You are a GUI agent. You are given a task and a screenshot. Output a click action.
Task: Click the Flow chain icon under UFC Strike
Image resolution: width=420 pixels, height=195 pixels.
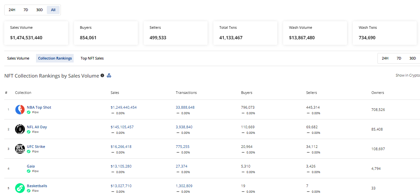pos(29,151)
